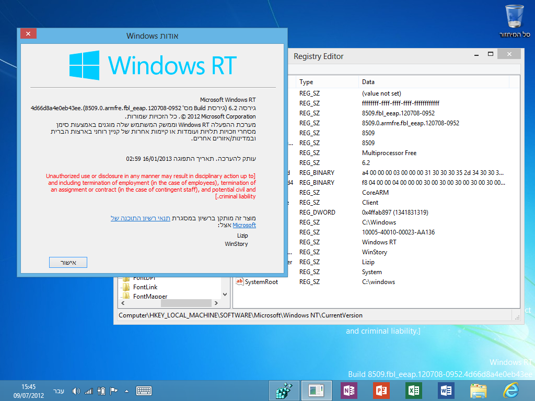Open the on-screen touch keyboard

[144, 391]
